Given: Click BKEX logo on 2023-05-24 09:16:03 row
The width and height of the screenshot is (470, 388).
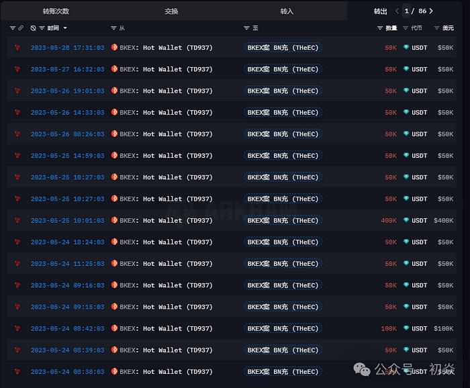Looking at the screenshot, I should [114, 285].
